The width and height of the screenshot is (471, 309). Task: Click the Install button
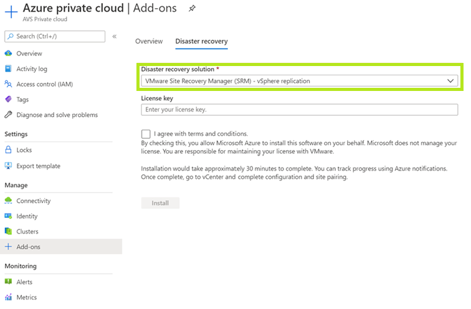click(x=160, y=203)
